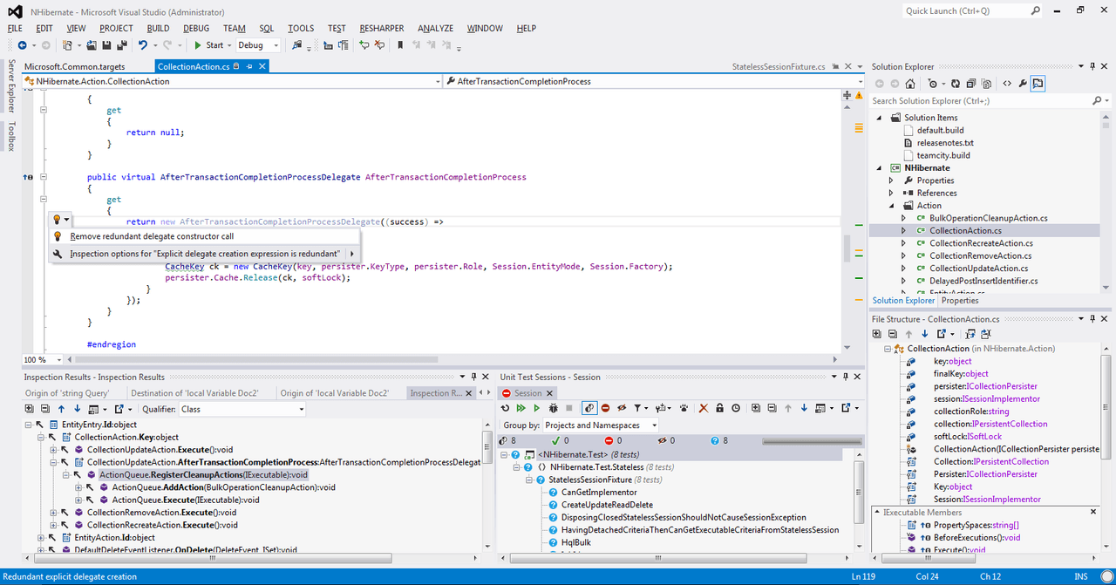Toggle the Track Running Test link icon
Image resolution: width=1116 pixels, height=585 pixels.
coord(589,408)
